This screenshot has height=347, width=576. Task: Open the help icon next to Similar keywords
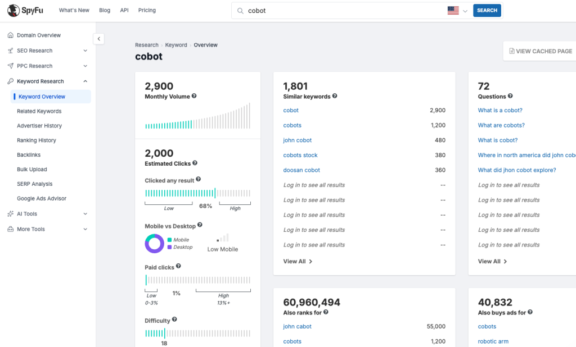click(335, 96)
